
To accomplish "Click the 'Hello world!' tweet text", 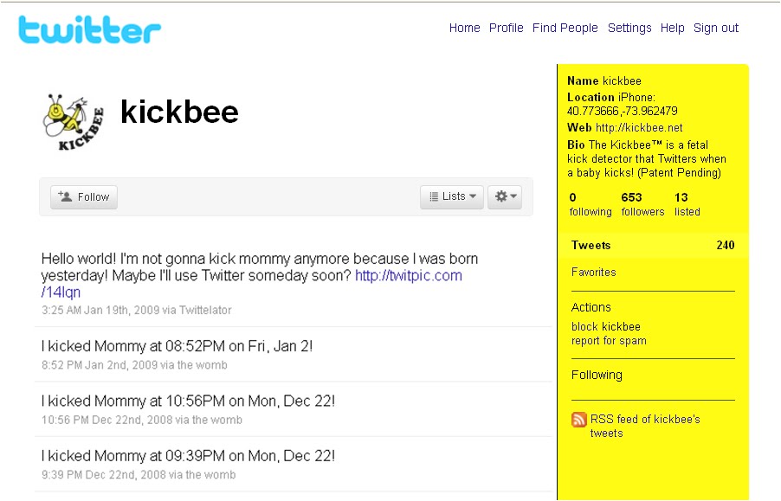I will (260, 274).
